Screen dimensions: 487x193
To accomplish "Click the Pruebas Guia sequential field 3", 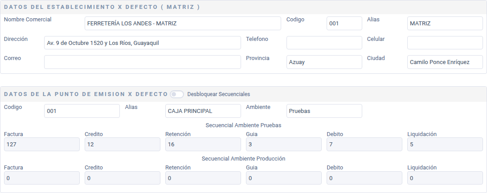I will pos(283,145).
